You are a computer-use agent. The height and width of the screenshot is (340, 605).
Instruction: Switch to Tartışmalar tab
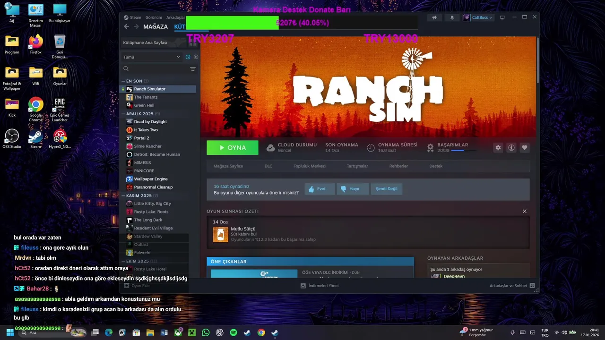(x=357, y=166)
